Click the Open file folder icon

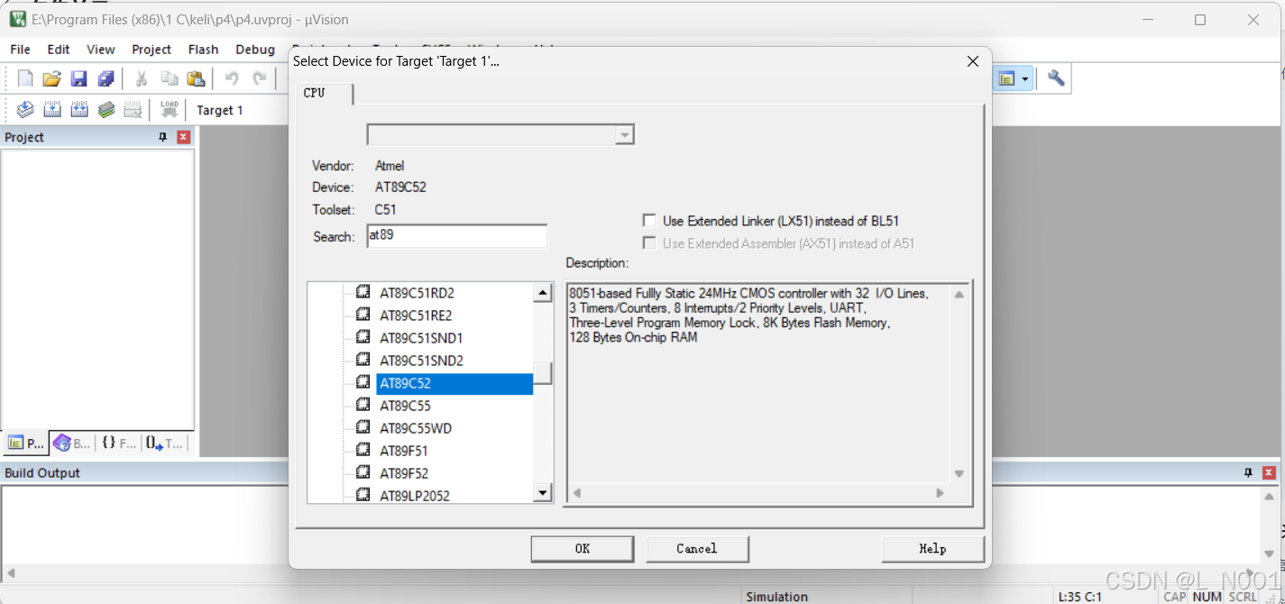[x=51, y=79]
